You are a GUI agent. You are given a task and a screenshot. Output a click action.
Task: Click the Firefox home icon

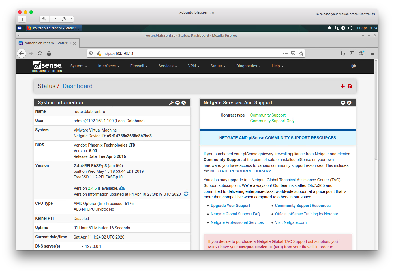coord(49,53)
